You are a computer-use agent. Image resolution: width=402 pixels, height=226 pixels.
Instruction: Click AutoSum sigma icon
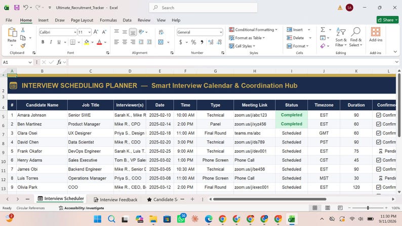click(x=323, y=30)
